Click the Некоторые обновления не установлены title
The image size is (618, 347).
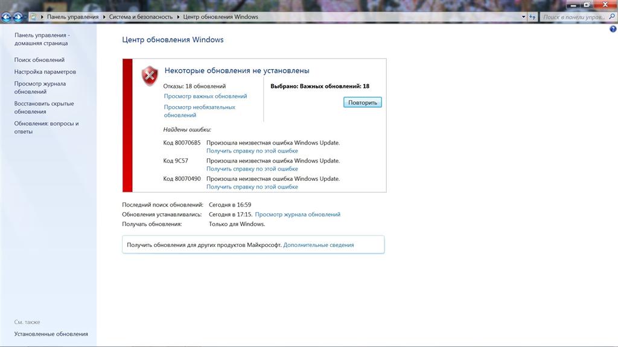pos(237,71)
